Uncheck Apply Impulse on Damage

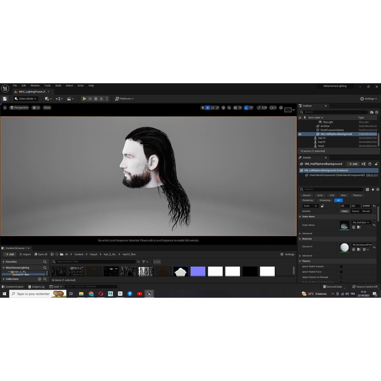(341, 277)
